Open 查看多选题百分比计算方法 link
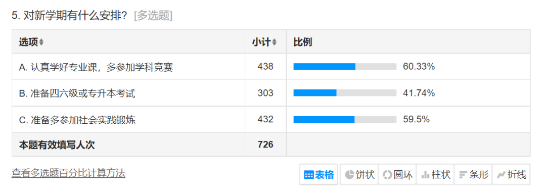This screenshot has width=546, height=196. click(x=68, y=173)
